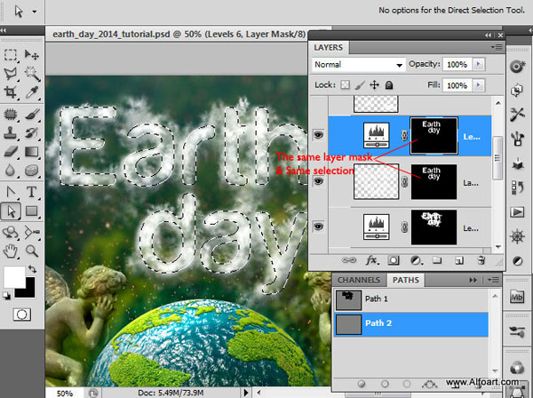Screen dimensions: 533x398
Task: Select the Sponge tool
Action: (x=32, y=170)
